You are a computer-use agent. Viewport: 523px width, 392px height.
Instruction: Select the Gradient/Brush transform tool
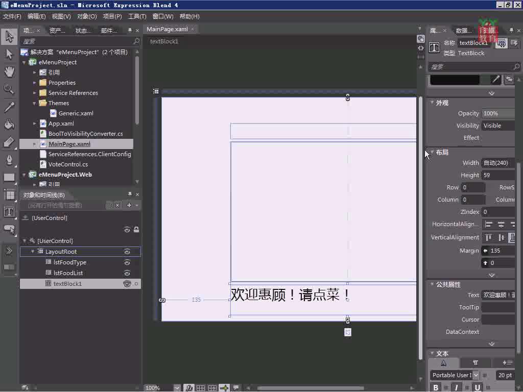9,142
